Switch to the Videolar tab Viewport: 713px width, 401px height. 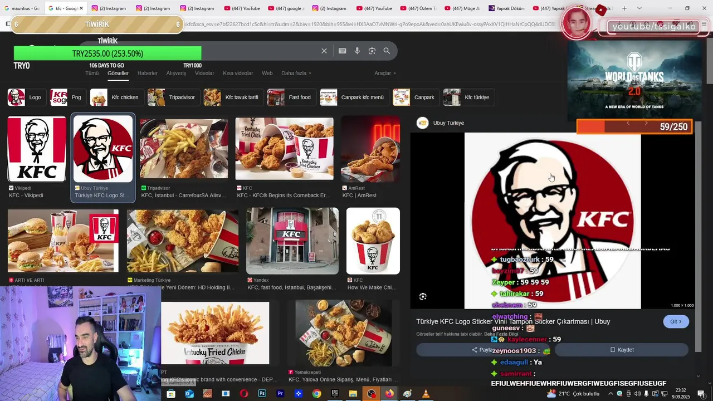click(204, 73)
